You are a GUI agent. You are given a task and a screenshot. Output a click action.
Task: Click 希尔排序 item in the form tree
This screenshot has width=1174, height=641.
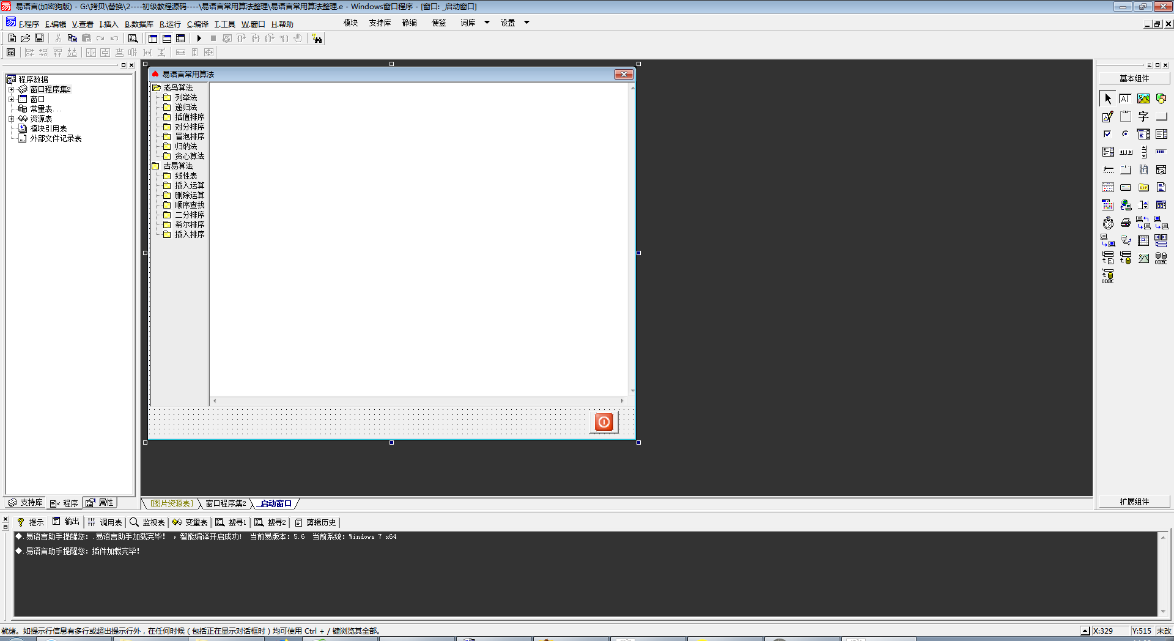click(x=190, y=224)
